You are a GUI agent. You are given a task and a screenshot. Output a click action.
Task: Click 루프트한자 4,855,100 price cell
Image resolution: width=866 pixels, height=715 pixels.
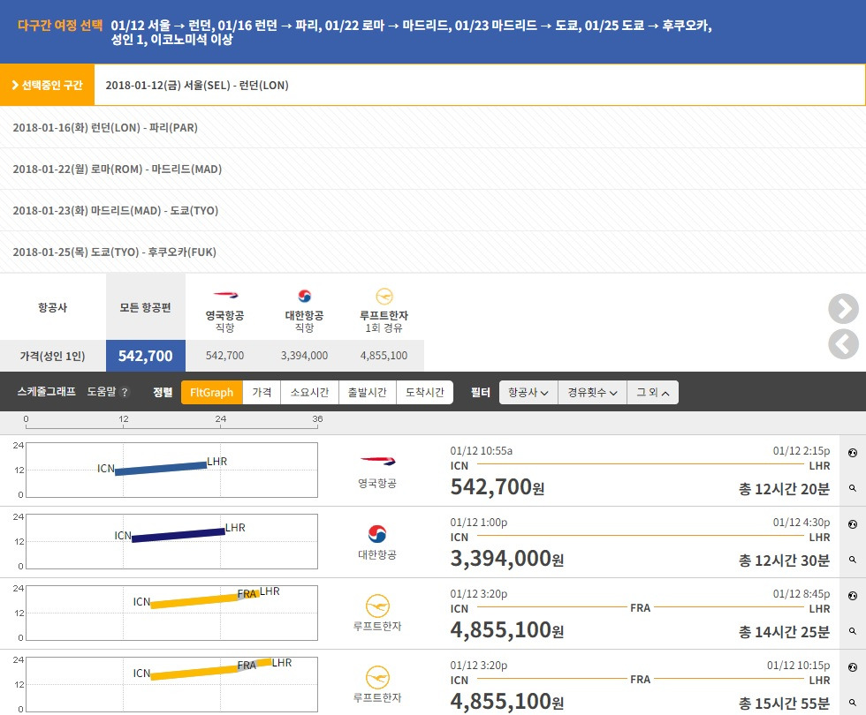tap(384, 356)
